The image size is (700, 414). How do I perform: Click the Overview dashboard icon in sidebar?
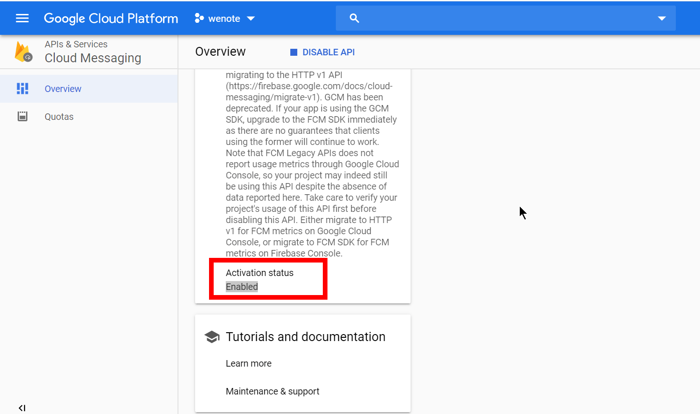click(22, 89)
